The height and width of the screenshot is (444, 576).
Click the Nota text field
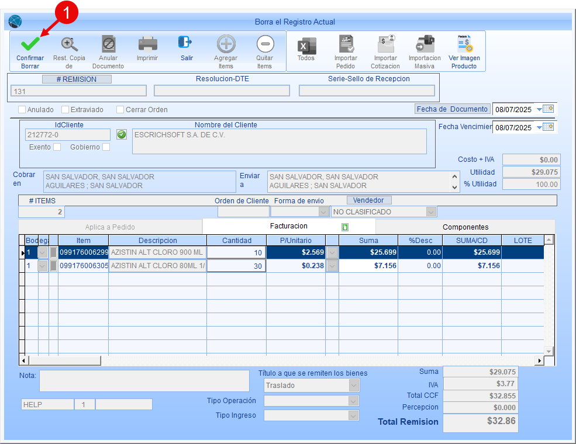coord(144,380)
